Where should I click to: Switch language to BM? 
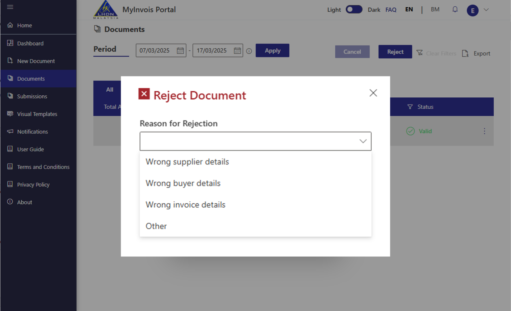435,9
